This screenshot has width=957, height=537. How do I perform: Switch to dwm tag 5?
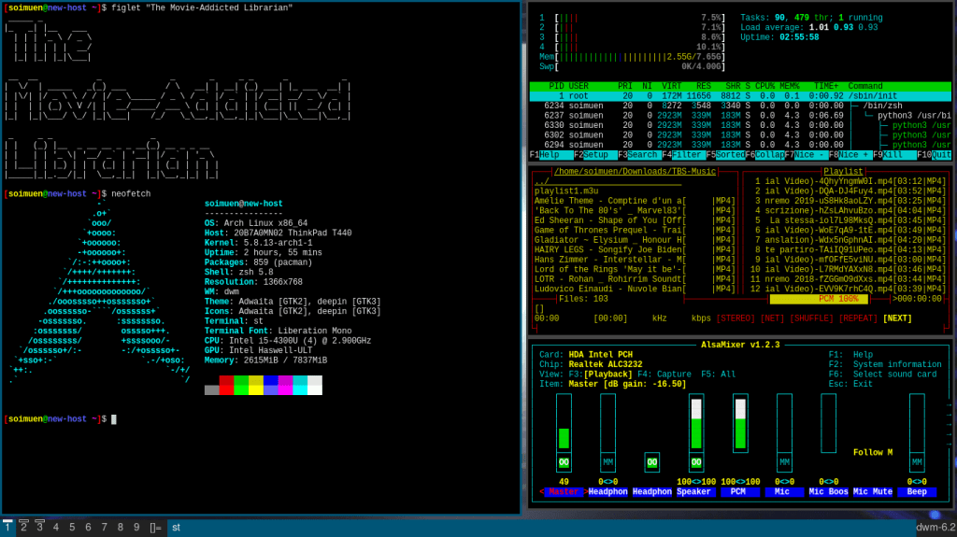[72, 527]
